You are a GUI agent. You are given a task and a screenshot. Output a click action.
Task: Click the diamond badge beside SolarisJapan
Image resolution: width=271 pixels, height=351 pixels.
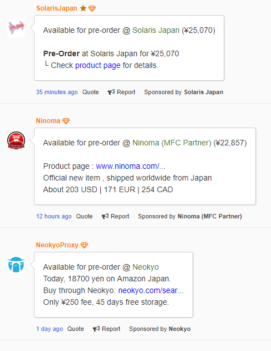[92, 8]
